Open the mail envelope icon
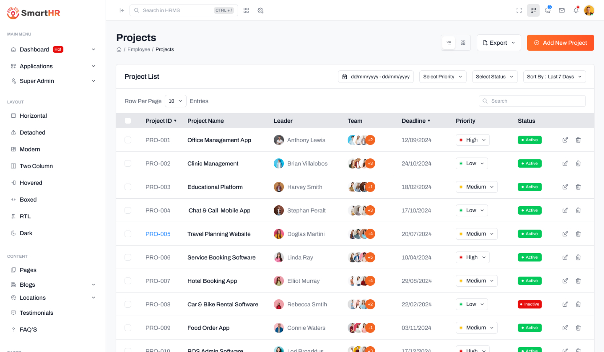 (x=562, y=11)
